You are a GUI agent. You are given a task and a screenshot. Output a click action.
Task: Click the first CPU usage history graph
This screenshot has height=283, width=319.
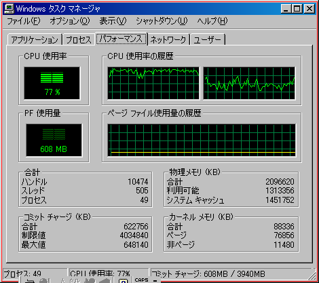coord(153,83)
